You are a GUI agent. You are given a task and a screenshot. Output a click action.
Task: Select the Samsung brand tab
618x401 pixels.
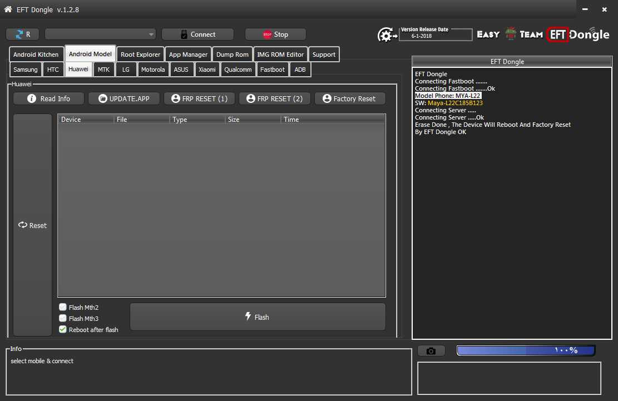tap(25, 70)
